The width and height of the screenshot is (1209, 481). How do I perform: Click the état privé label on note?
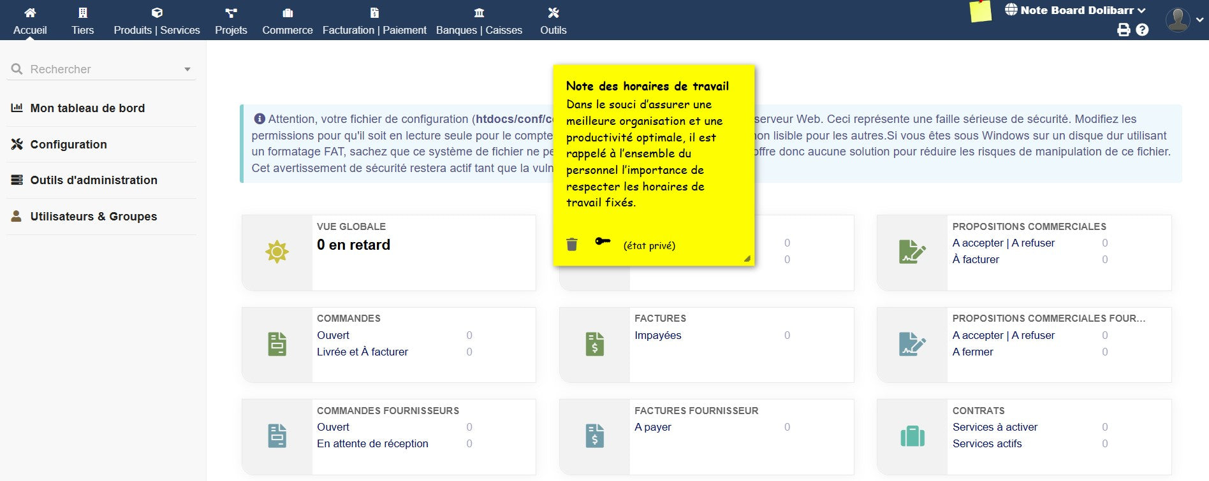tap(649, 246)
